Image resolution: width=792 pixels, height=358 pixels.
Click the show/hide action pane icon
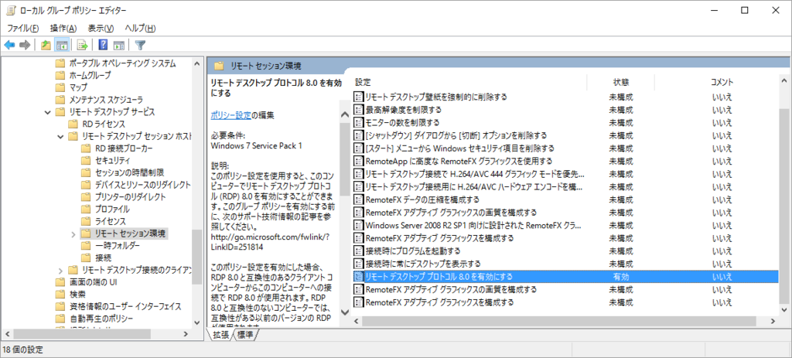coord(118,46)
